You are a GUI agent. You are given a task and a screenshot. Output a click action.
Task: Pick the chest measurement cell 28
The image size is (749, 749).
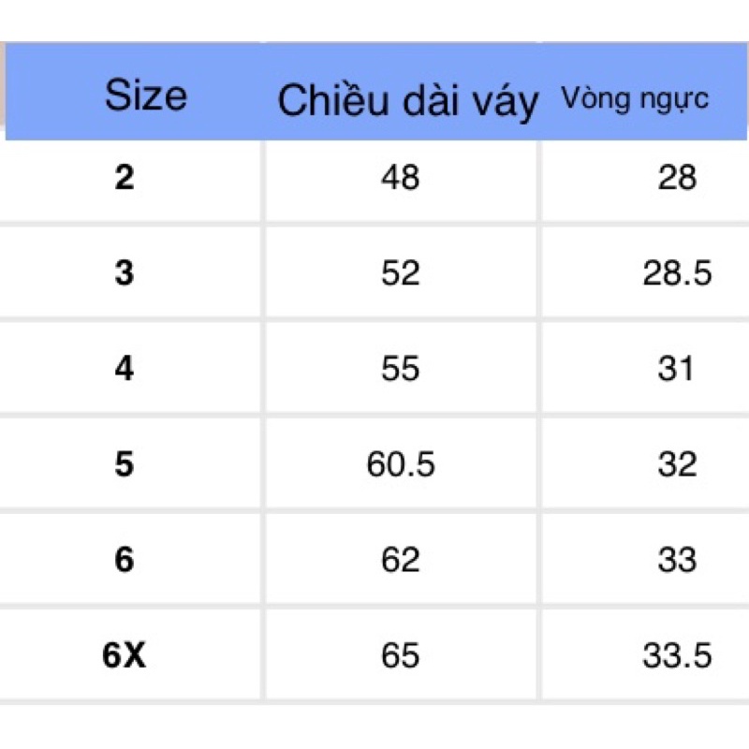[x=677, y=178]
